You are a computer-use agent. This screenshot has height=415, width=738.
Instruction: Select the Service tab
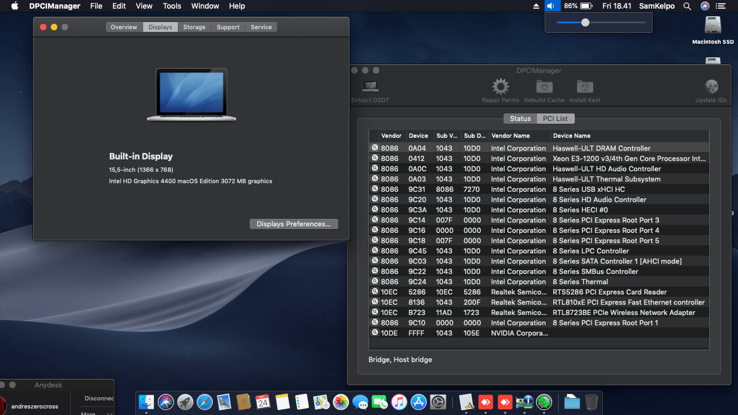261,27
